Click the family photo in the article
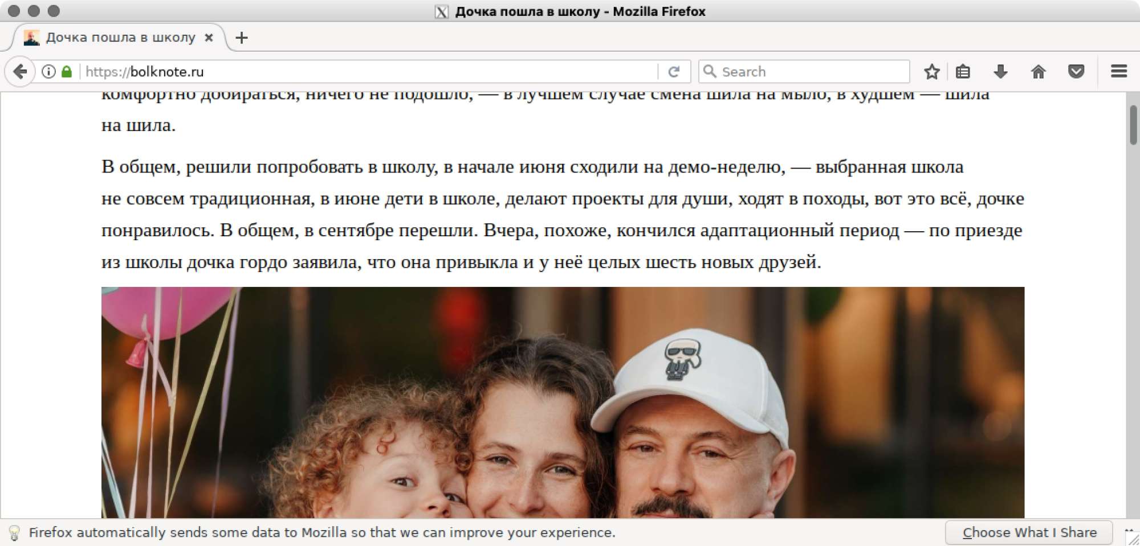This screenshot has height=546, width=1140. (x=563, y=403)
